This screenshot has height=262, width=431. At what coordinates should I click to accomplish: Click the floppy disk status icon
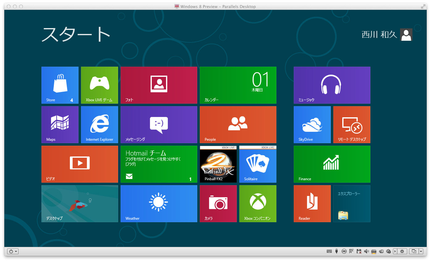pos(359,252)
